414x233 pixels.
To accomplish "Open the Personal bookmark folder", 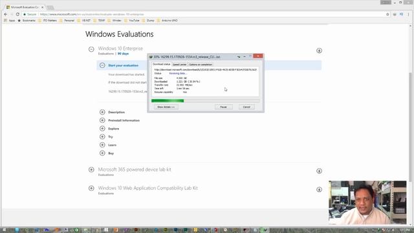I will (x=67, y=20).
